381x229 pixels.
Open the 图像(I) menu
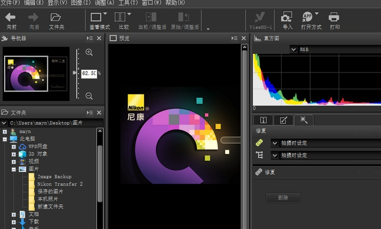coord(81,3)
